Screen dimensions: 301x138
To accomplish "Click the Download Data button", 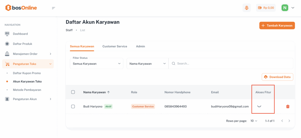I will [277, 77].
